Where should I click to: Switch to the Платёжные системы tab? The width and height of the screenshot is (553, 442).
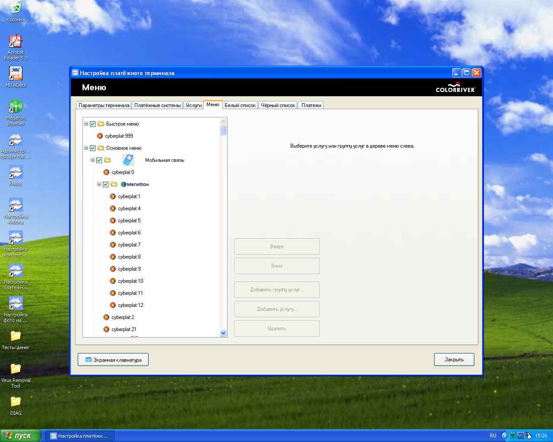point(157,105)
